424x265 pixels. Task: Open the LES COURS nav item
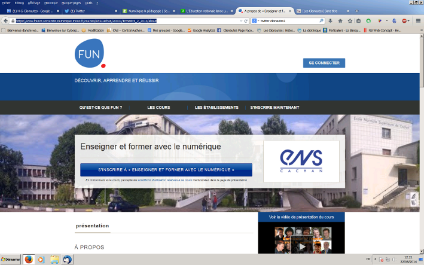click(x=158, y=107)
